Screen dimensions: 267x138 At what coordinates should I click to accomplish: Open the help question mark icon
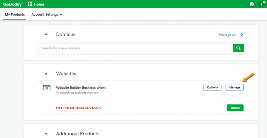coord(252,4)
